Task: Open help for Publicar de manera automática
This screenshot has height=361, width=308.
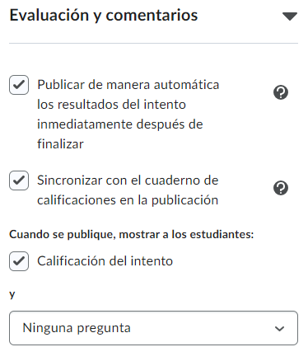Action: pos(281,92)
